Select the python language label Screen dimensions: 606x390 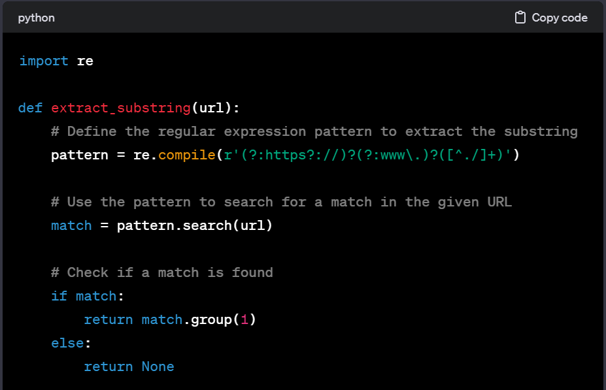pyautogui.click(x=36, y=18)
